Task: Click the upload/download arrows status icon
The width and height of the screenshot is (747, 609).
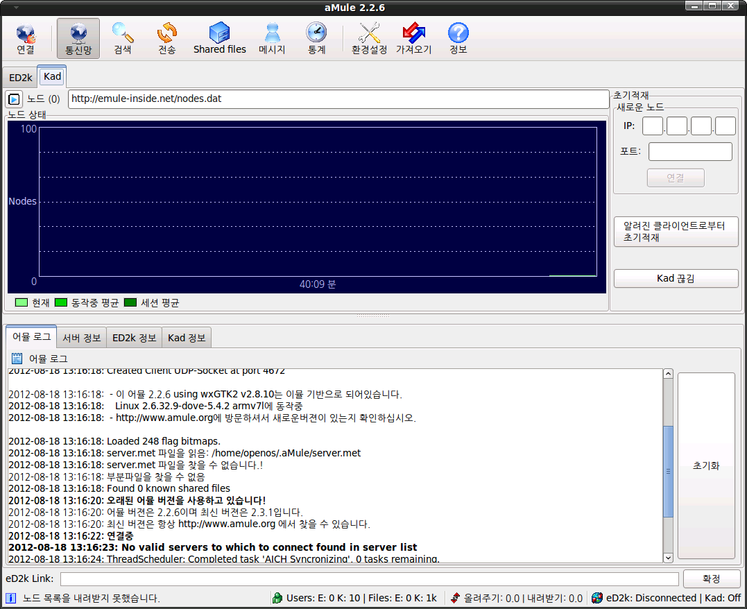Action: click(456, 598)
